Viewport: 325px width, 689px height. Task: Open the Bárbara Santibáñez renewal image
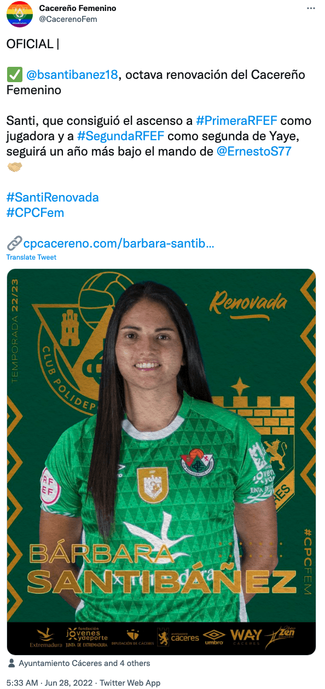pos(161,462)
